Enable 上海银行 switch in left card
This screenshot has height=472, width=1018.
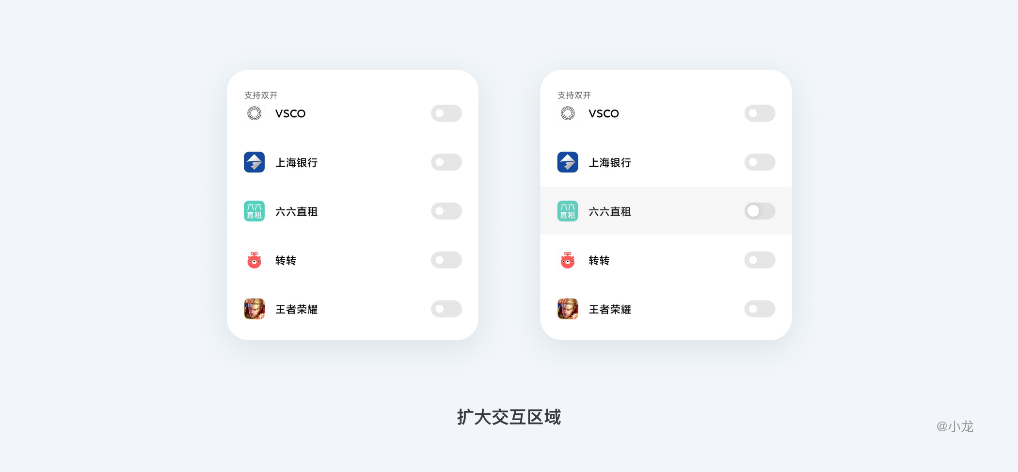446,162
